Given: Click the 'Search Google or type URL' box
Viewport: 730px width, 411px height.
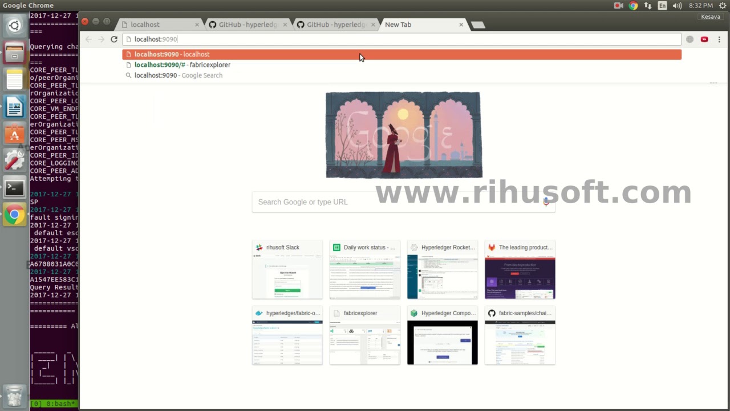Looking at the screenshot, I should click(403, 202).
